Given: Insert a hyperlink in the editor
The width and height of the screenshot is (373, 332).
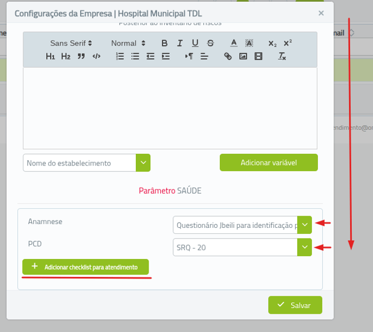Looking at the screenshot, I should coord(228,56).
